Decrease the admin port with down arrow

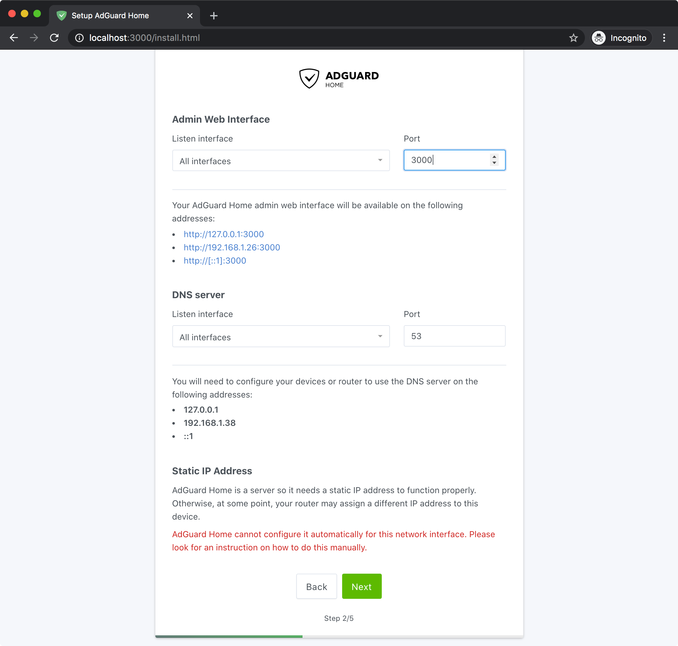click(x=494, y=163)
